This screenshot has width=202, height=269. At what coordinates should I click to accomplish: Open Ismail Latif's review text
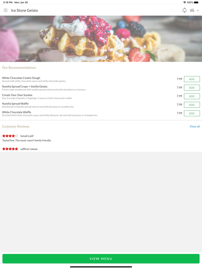27,140
